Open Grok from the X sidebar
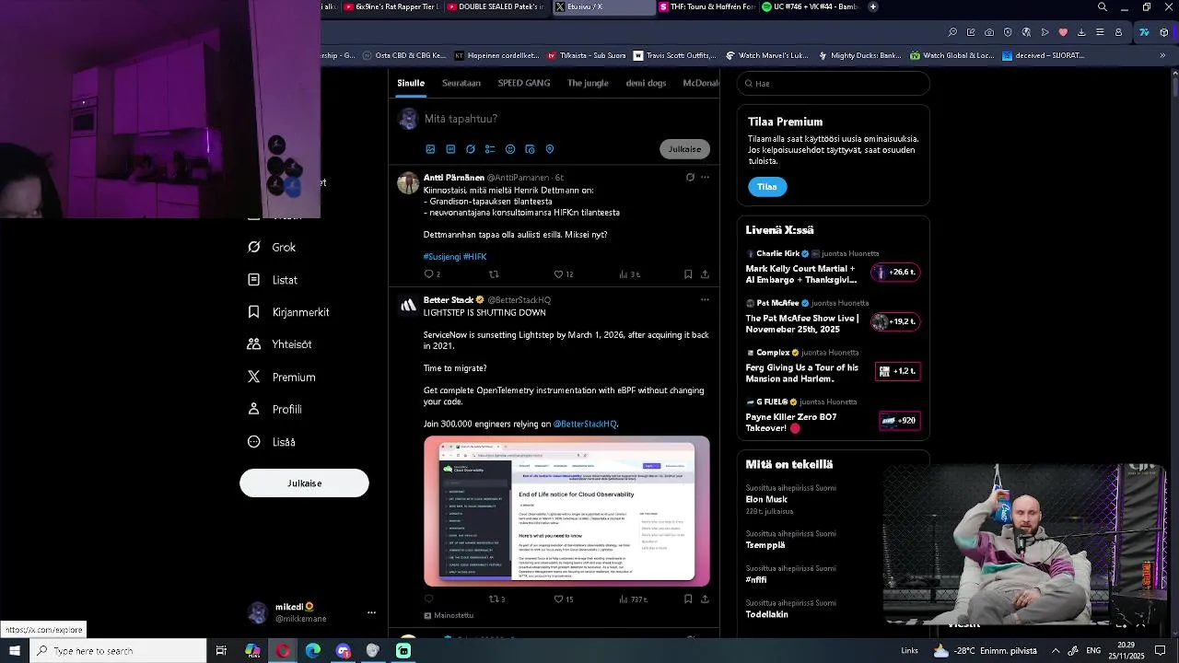 click(x=272, y=247)
